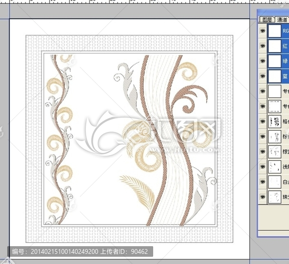Click the RGB channel thumbnail

pos(275,31)
